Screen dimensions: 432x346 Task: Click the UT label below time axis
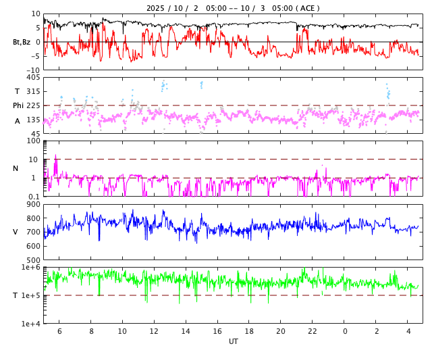233,341
